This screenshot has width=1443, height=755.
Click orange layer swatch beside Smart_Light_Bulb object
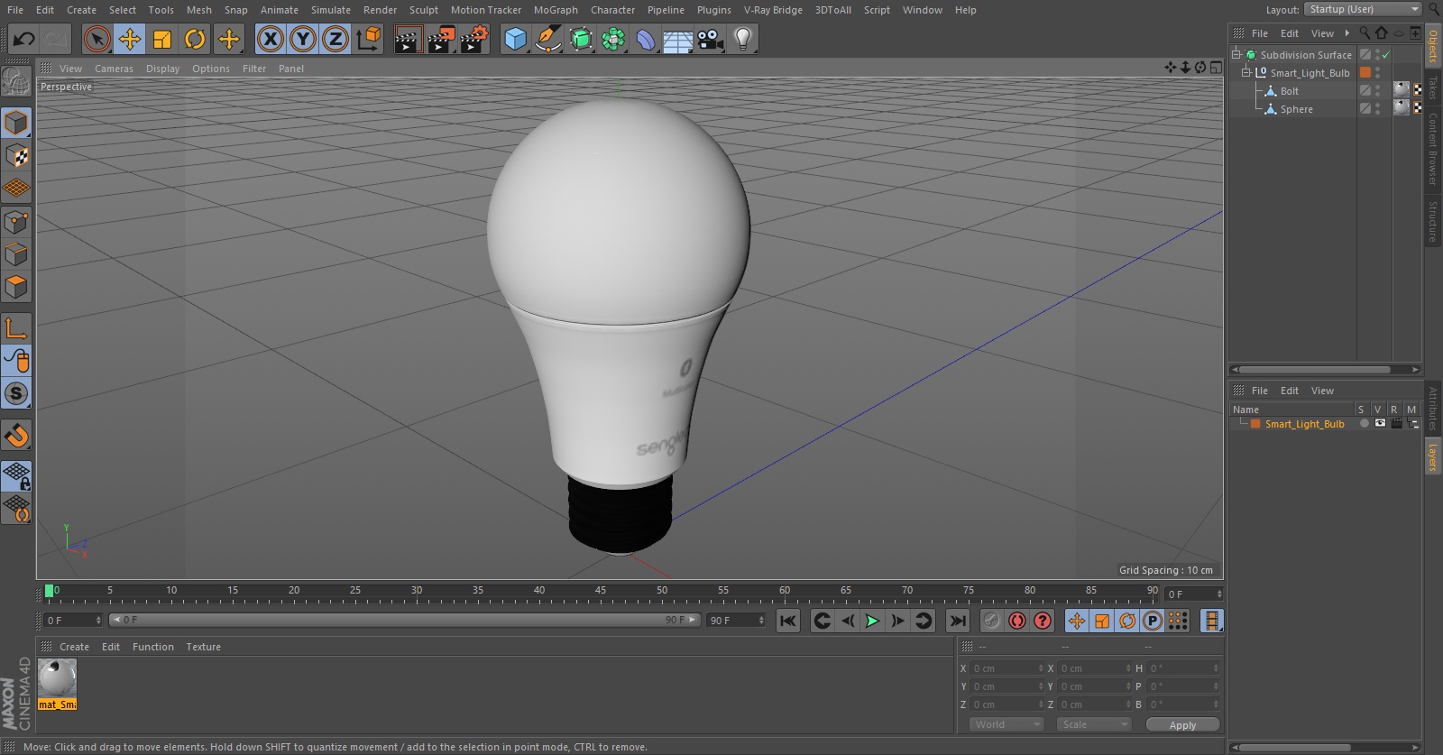pos(1365,73)
